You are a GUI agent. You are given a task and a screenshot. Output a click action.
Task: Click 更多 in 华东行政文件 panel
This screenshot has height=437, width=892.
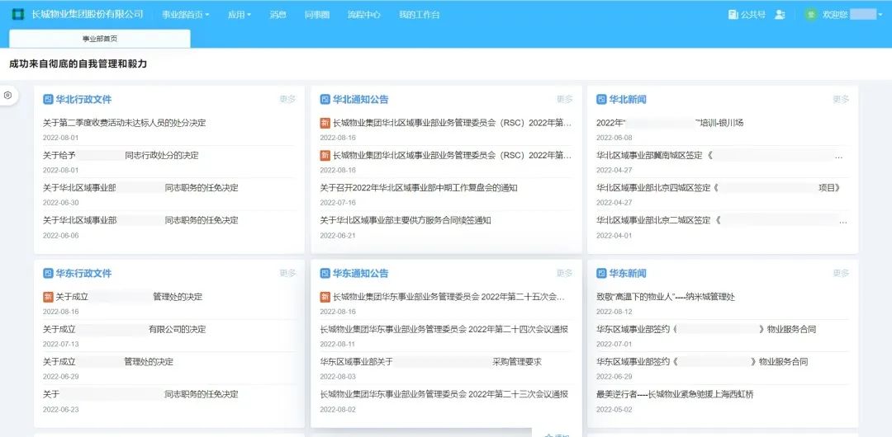(287, 274)
